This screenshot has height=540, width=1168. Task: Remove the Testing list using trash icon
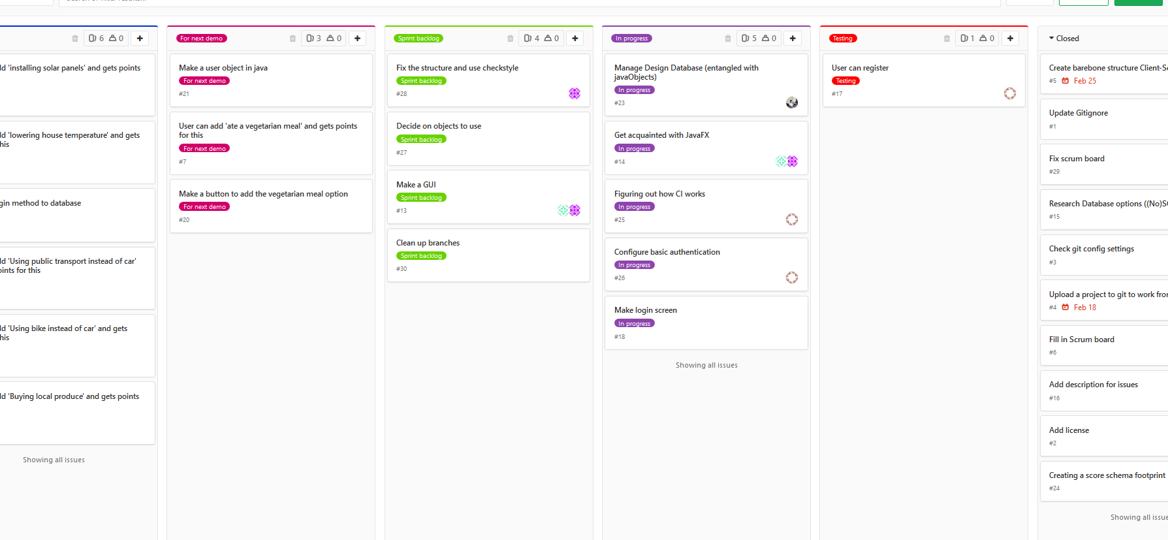(x=947, y=39)
